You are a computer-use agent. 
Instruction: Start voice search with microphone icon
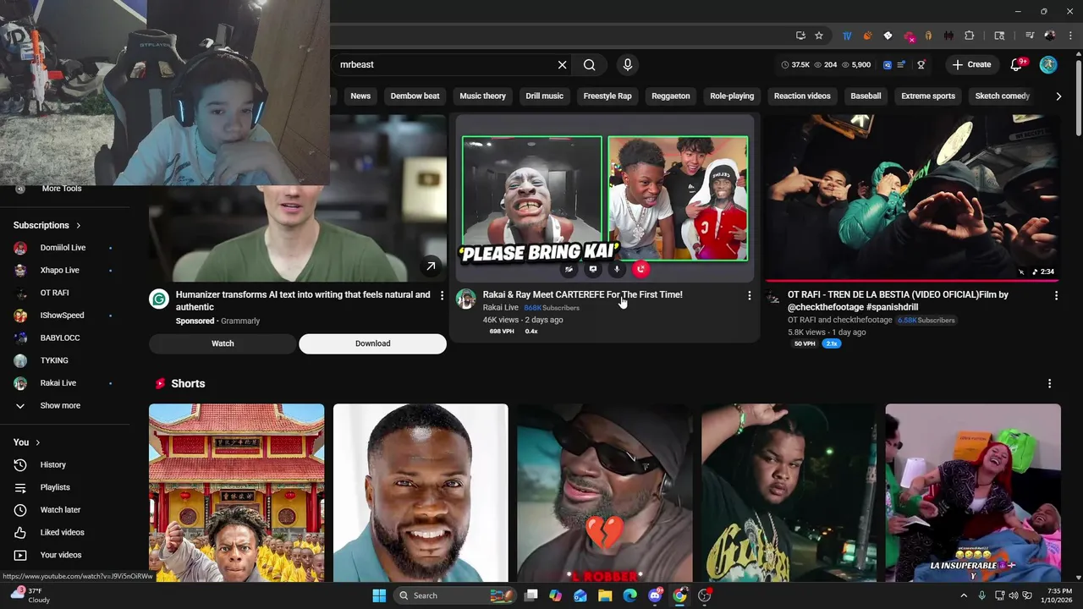click(x=627, y=64)
